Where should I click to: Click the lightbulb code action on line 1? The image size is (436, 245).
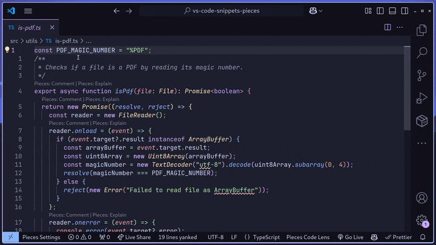tap(7, 50)
